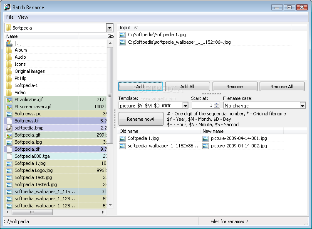The height and width of the screenshot is (229, 312).
Task: Click the Add All button
Action: coord(188,87)
